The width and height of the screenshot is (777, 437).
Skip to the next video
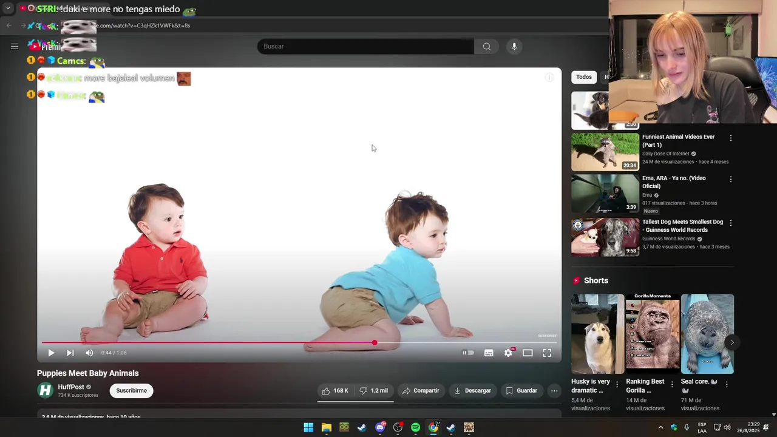point(70,353)
